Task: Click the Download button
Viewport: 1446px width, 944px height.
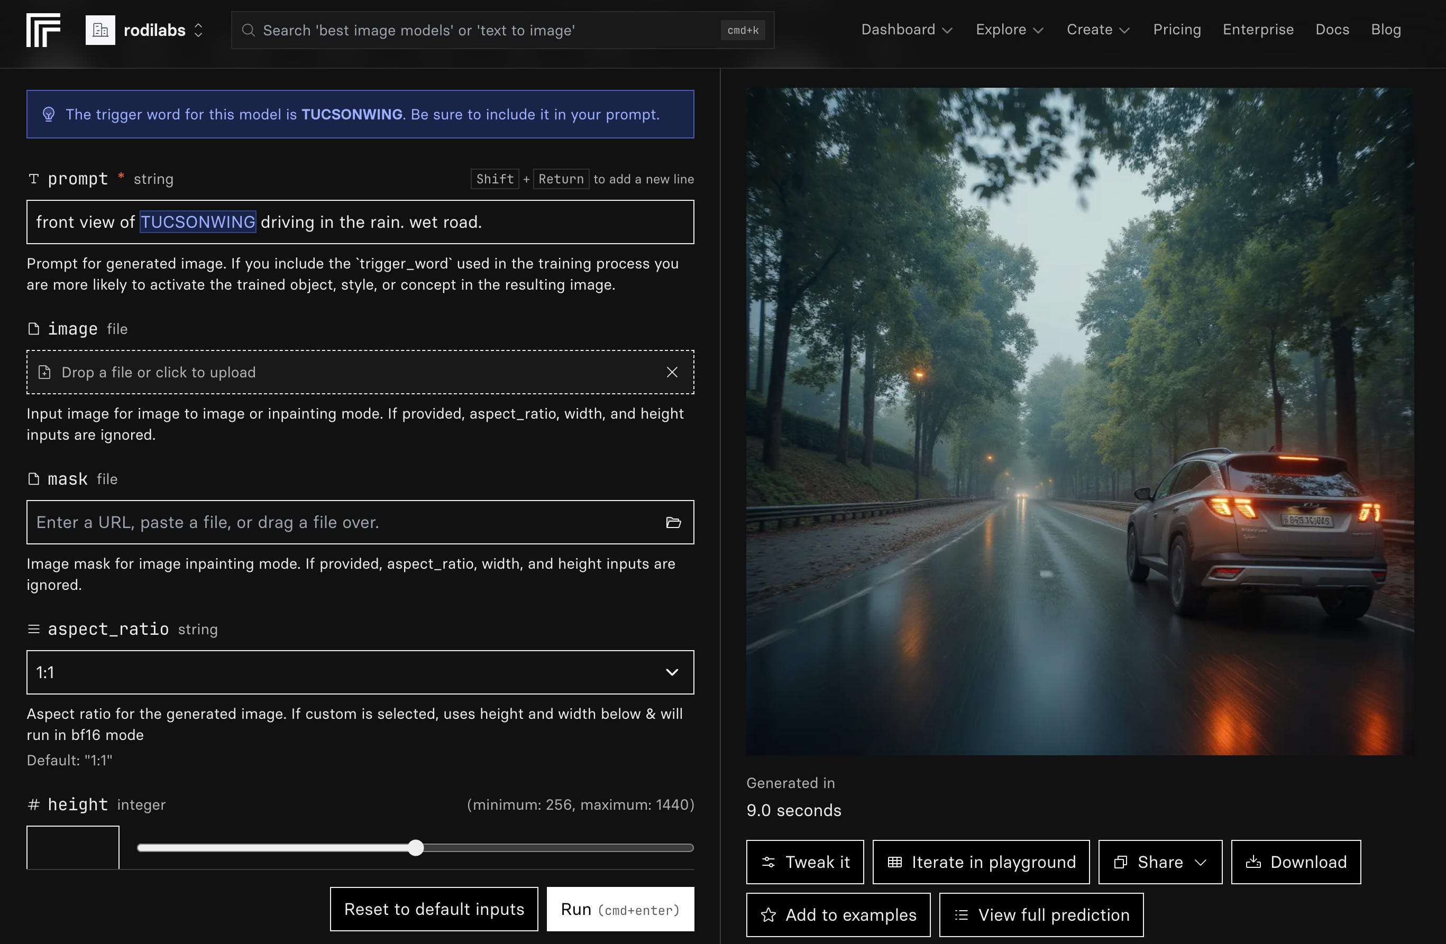Action: point(1296,862)
